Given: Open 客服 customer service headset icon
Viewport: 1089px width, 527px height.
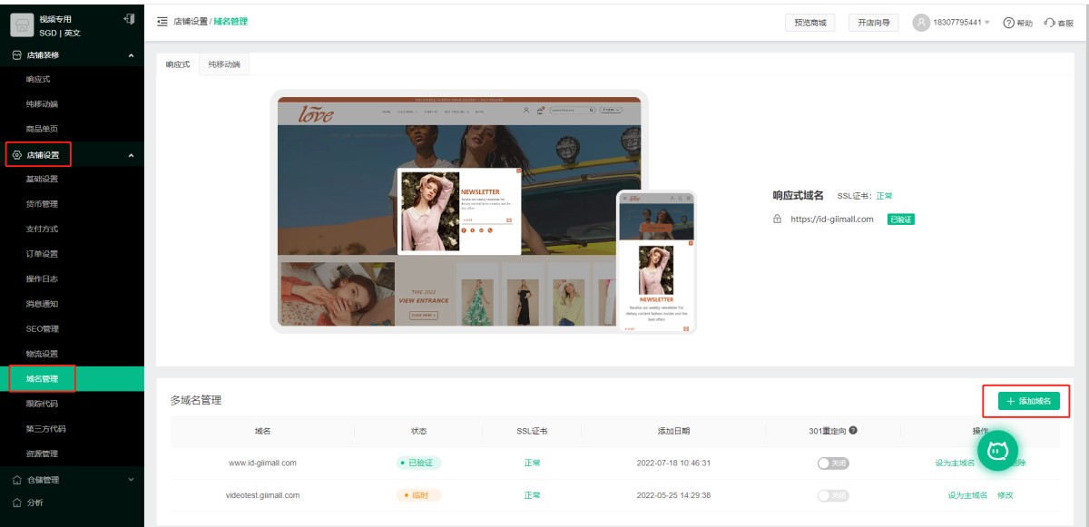Looking at the screenshot, I should click(x=1049, y=23).
